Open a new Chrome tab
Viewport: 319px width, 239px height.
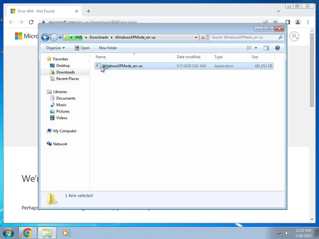click(88, 11)
